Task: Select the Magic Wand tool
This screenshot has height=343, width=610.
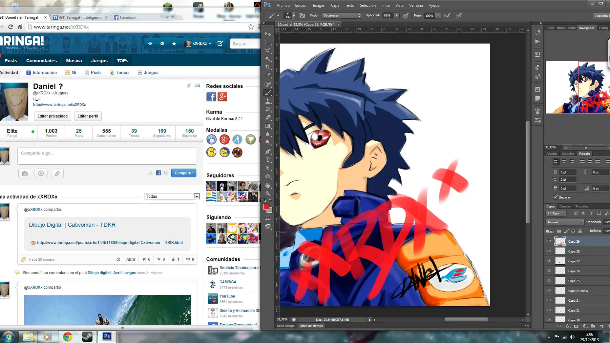Action: coord(268,59)
